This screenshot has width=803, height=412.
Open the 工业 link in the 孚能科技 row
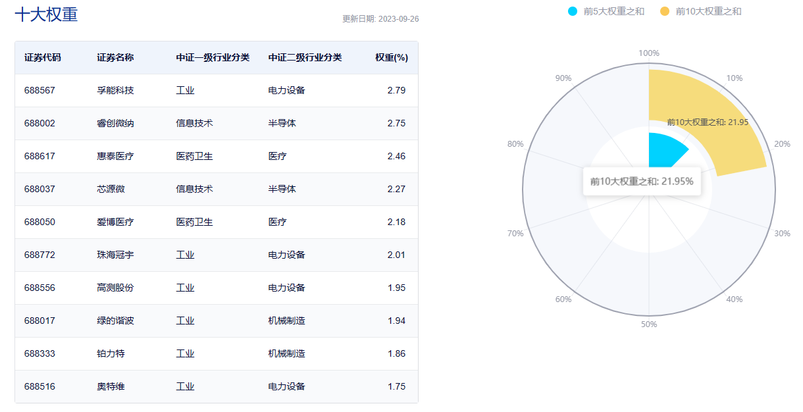(x=185, y=90)
